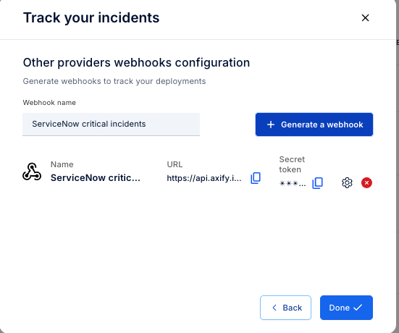Click the Secret token column label

coord(292,164)
